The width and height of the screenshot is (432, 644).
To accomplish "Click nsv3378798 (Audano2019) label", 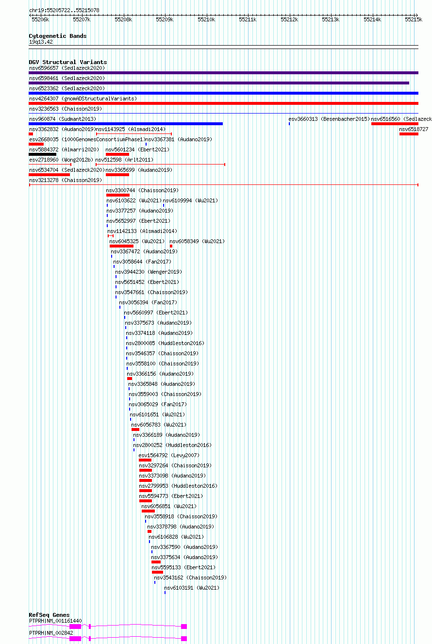I will 181,527.
